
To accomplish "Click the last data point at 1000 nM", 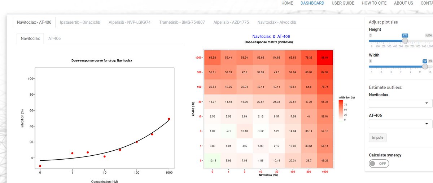I will [169, 119].
